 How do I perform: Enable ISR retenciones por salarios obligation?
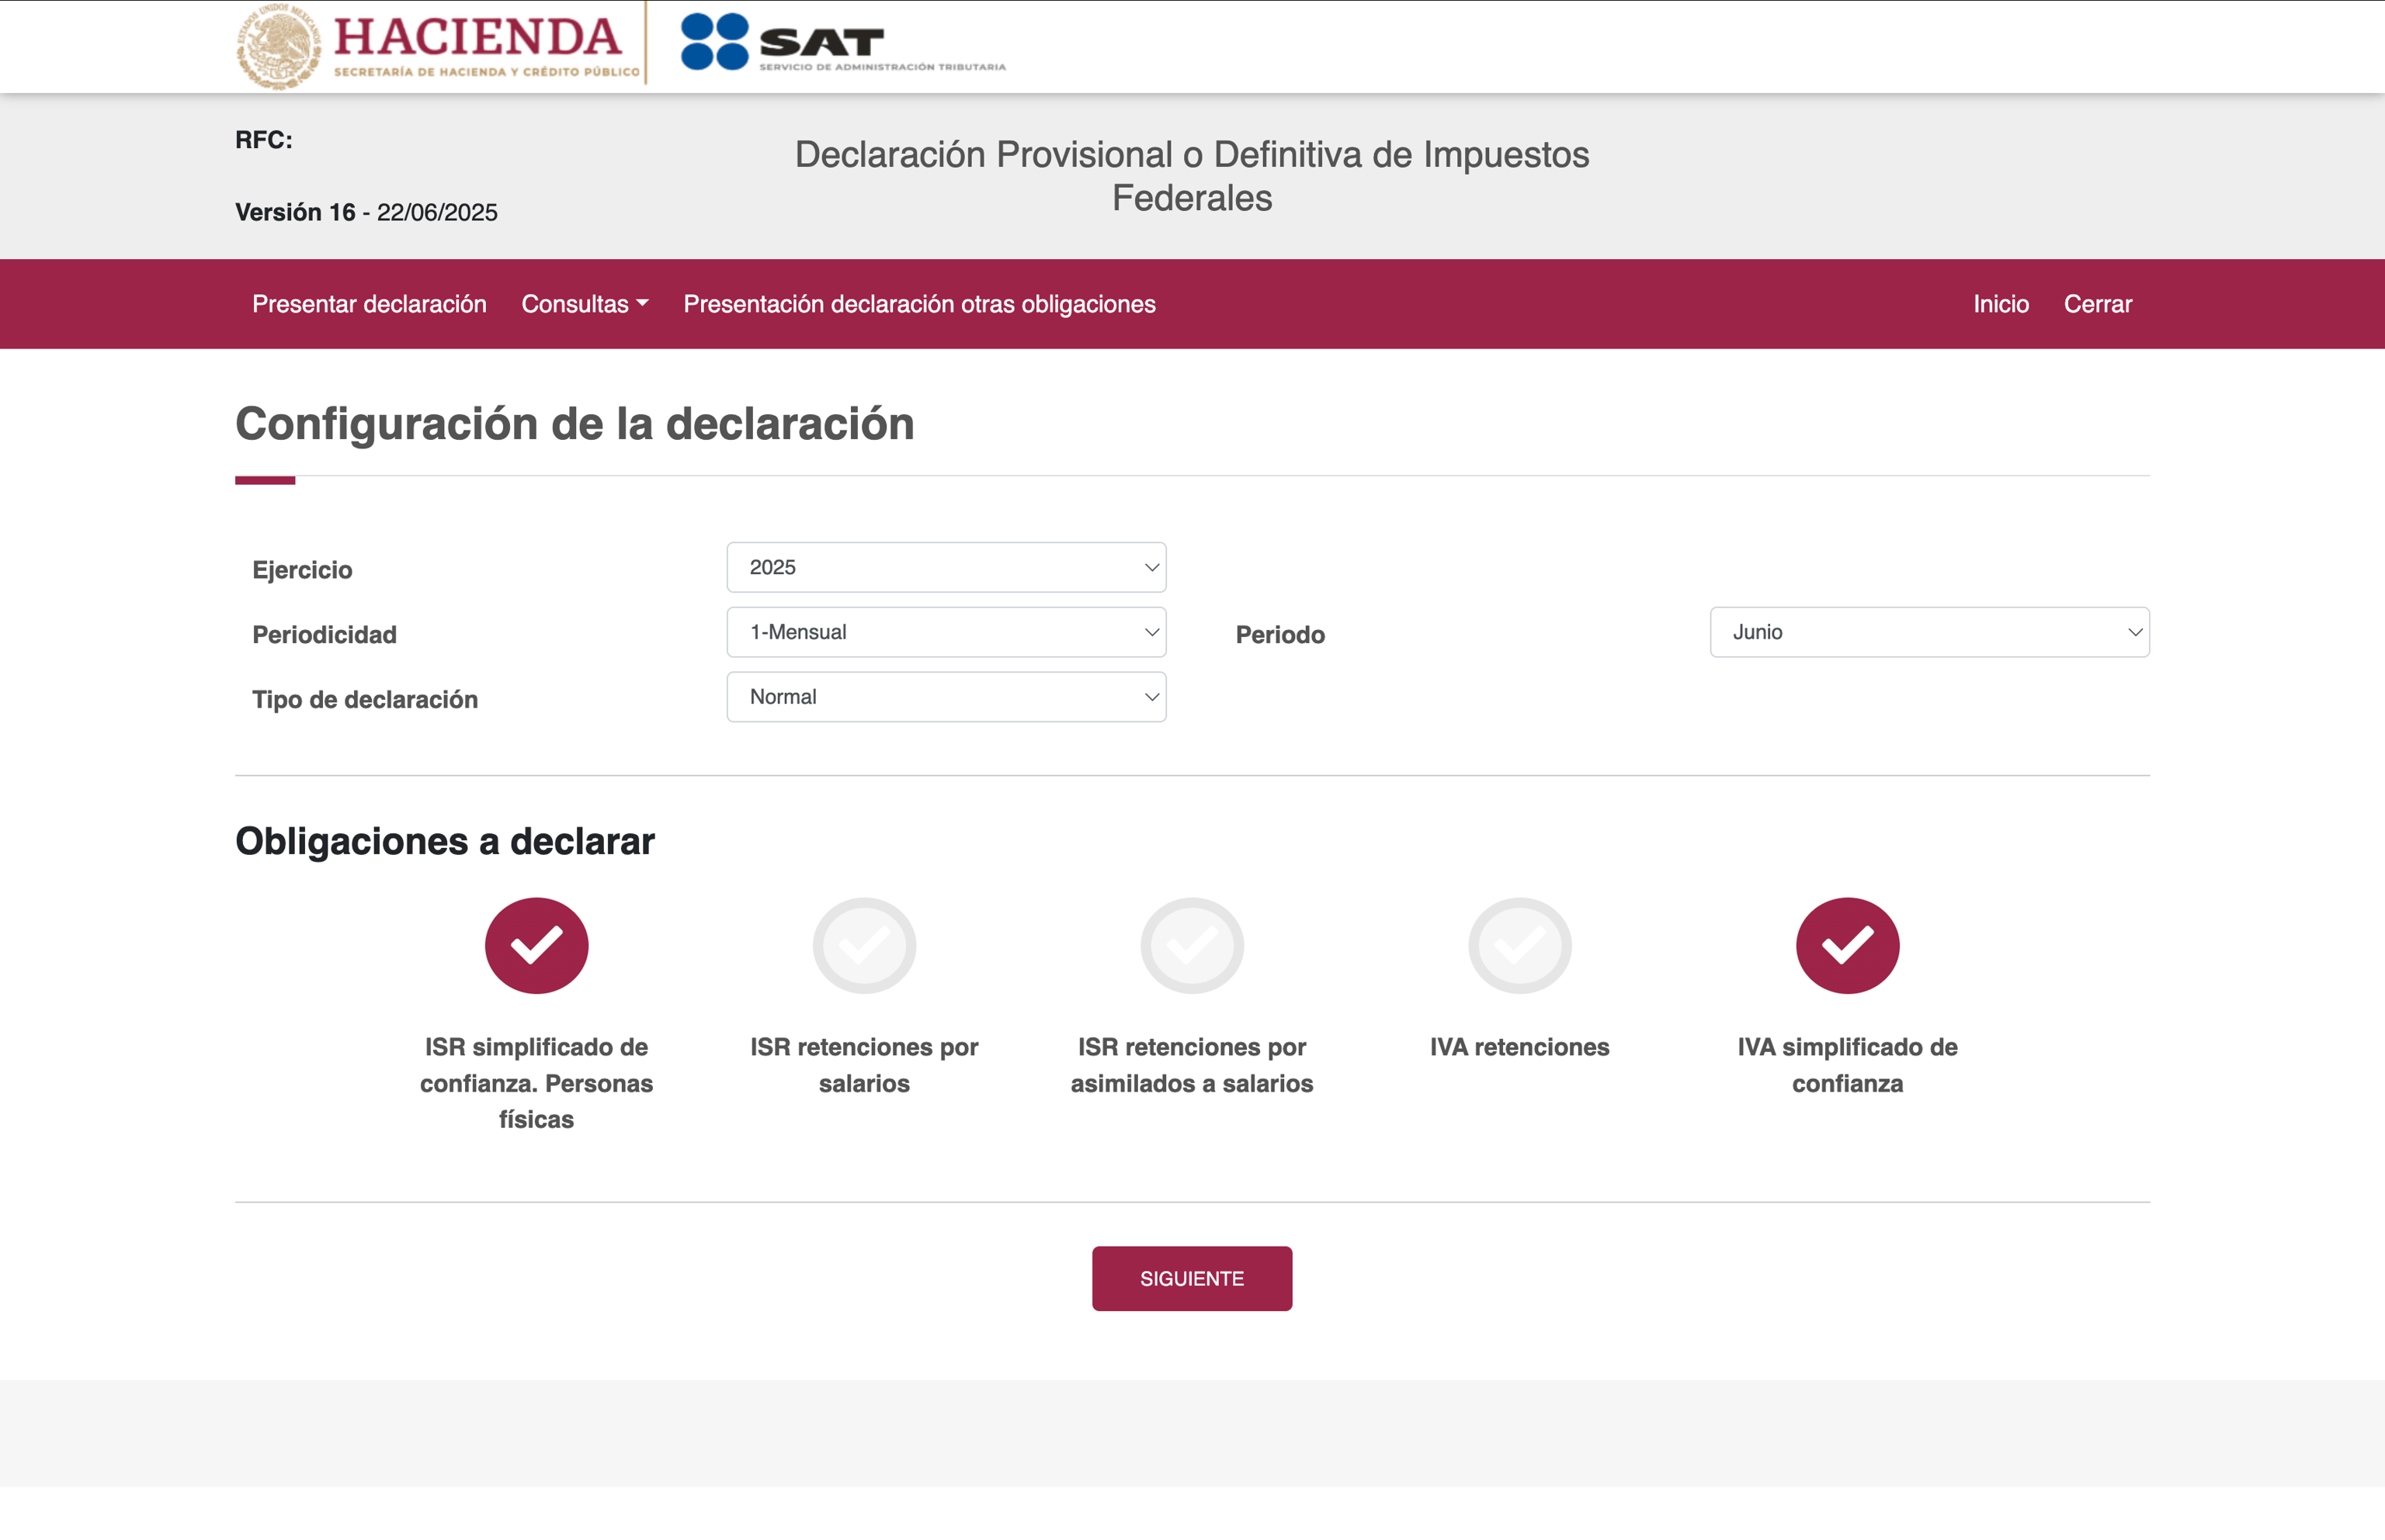[863, 945]
